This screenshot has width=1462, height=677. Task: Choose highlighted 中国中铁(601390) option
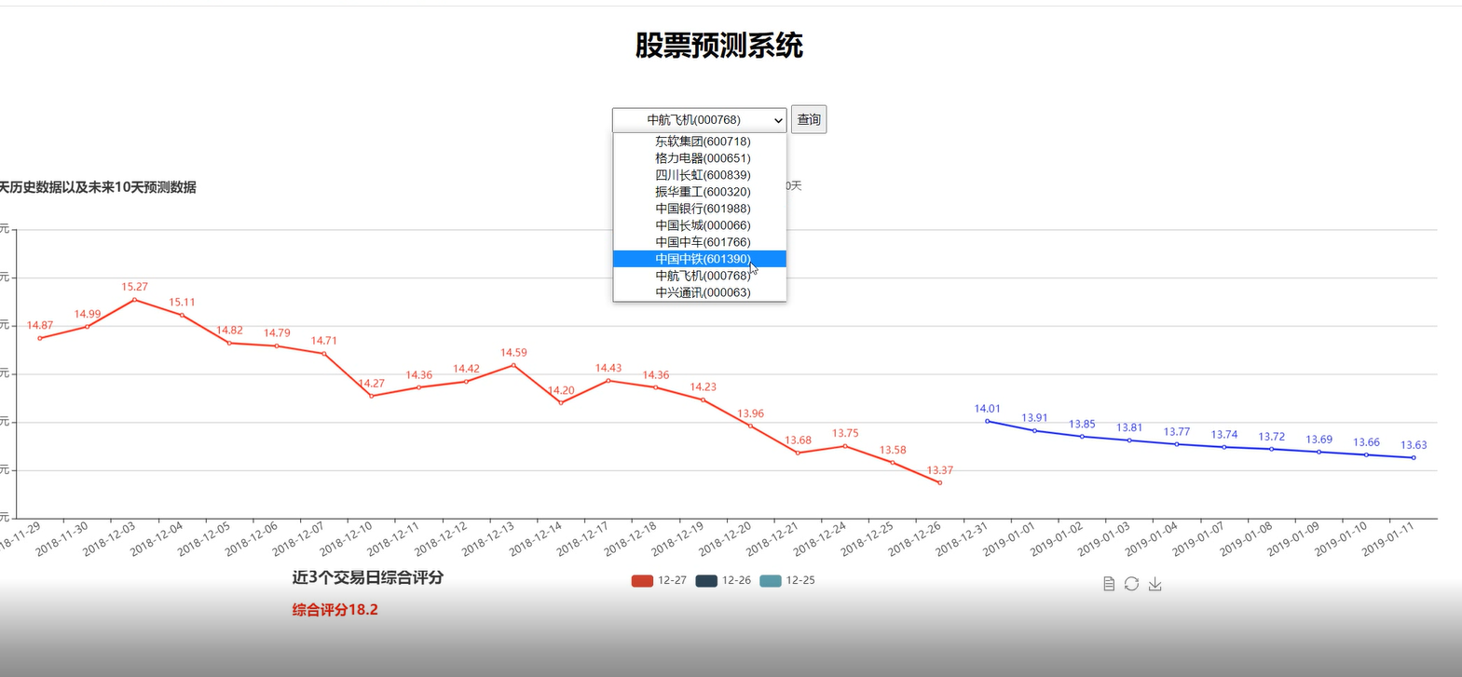coord(700,259)
